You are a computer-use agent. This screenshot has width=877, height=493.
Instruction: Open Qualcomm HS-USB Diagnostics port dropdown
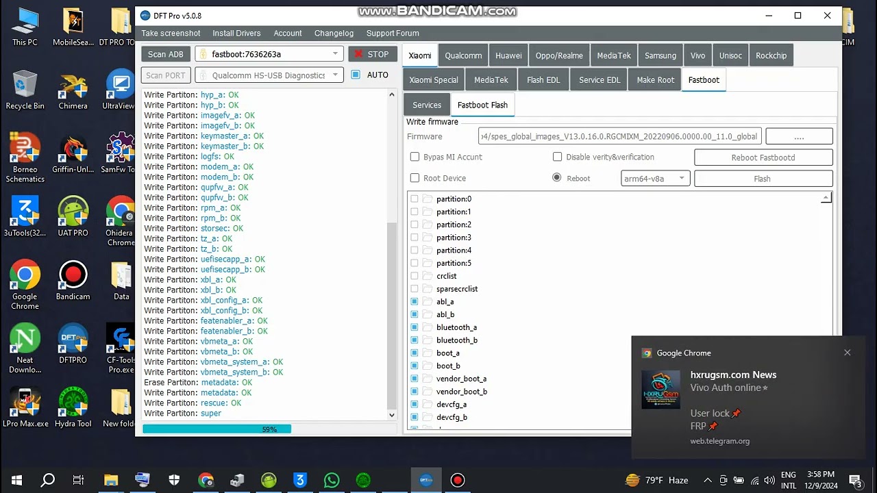(x=269, y=75)
